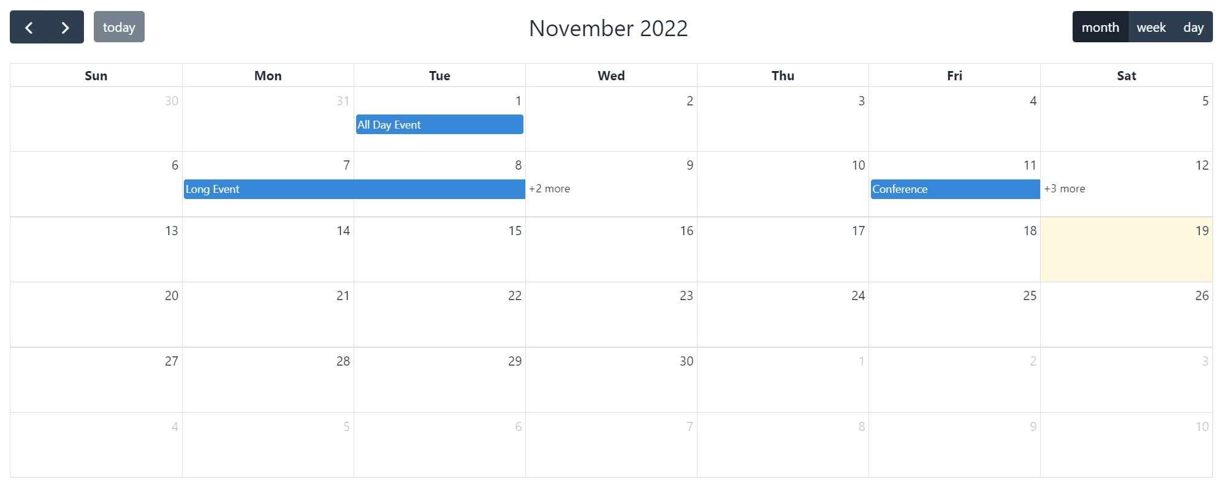Expand the +2 more events on November 8
The width and height of the screenshot is (1224, 485).
(549, 189)
